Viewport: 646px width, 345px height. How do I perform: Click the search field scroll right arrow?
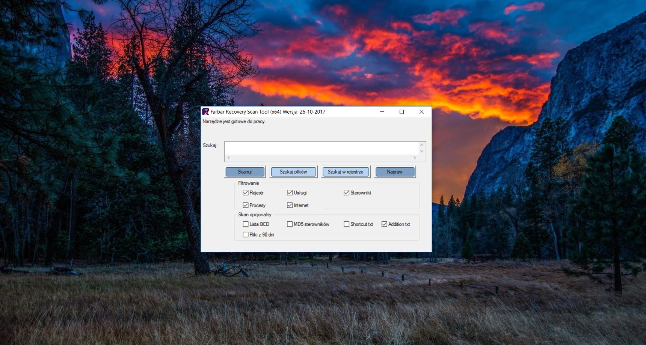415,158
